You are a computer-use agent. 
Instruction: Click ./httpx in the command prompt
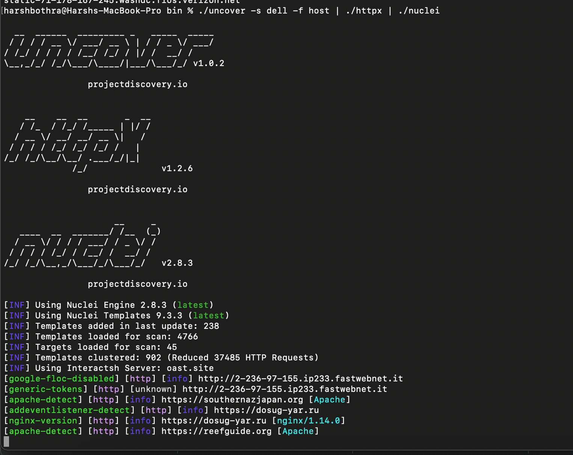point(363,11)
